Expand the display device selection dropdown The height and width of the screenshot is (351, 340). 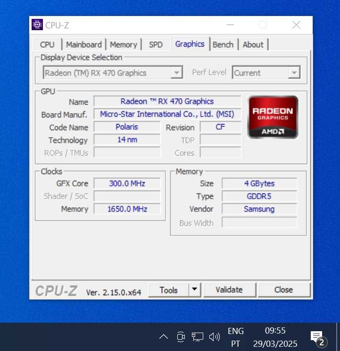pyautogui.click(x=177, y=73)
